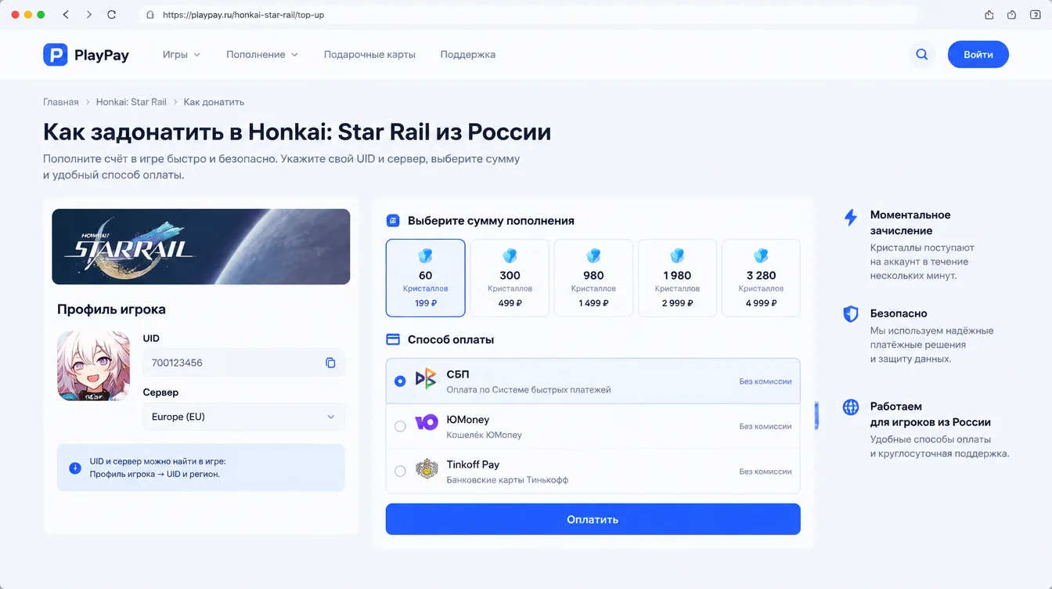1052x589 pixels.
Task: Click the browser address bar
Action: tap(528, 15)
